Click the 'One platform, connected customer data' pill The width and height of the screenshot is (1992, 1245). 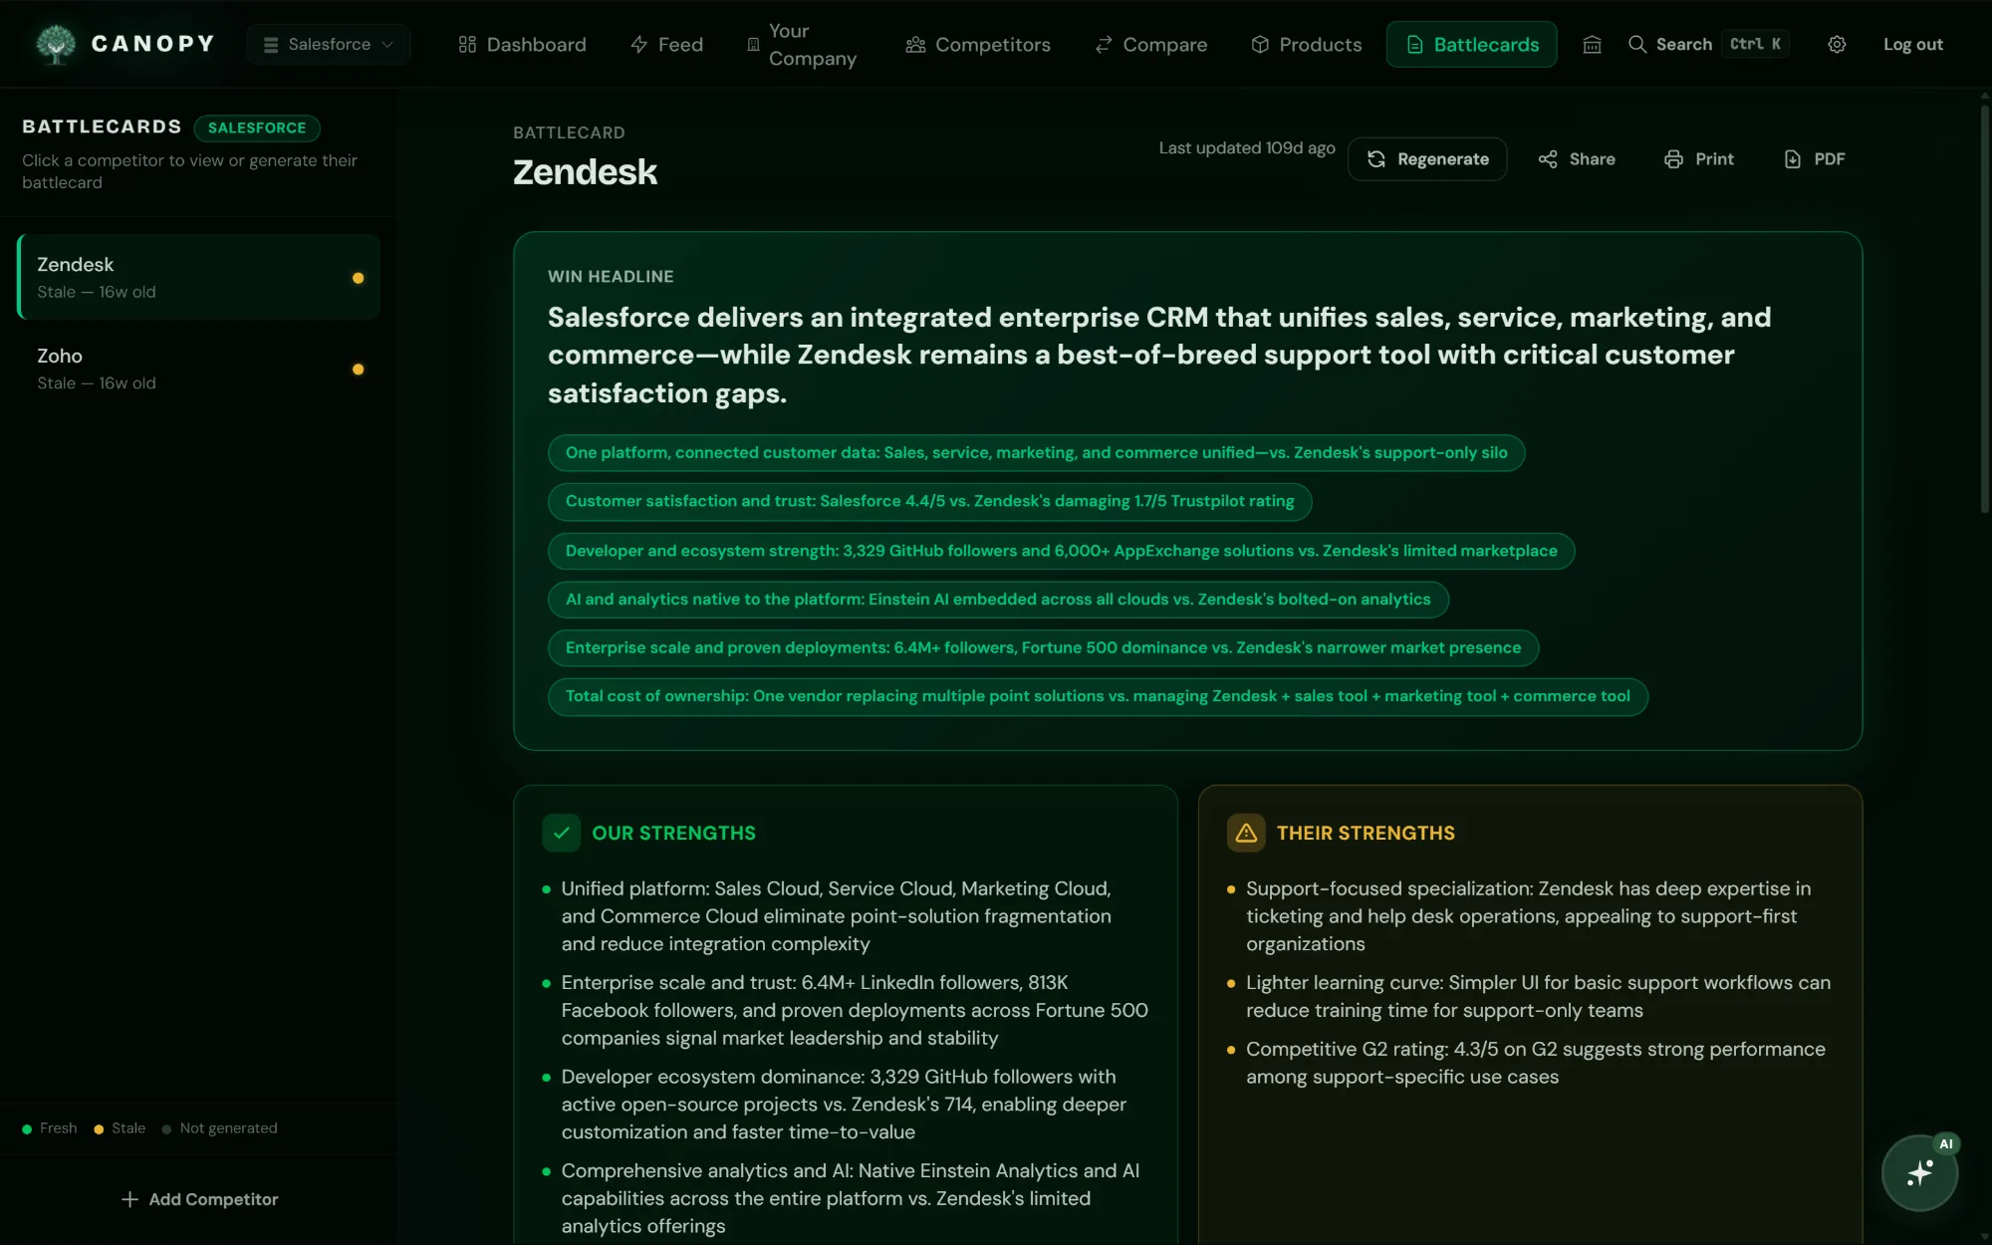1036,453
